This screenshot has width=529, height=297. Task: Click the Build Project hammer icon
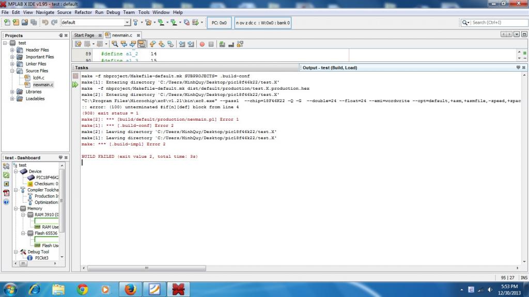point(136,23)
